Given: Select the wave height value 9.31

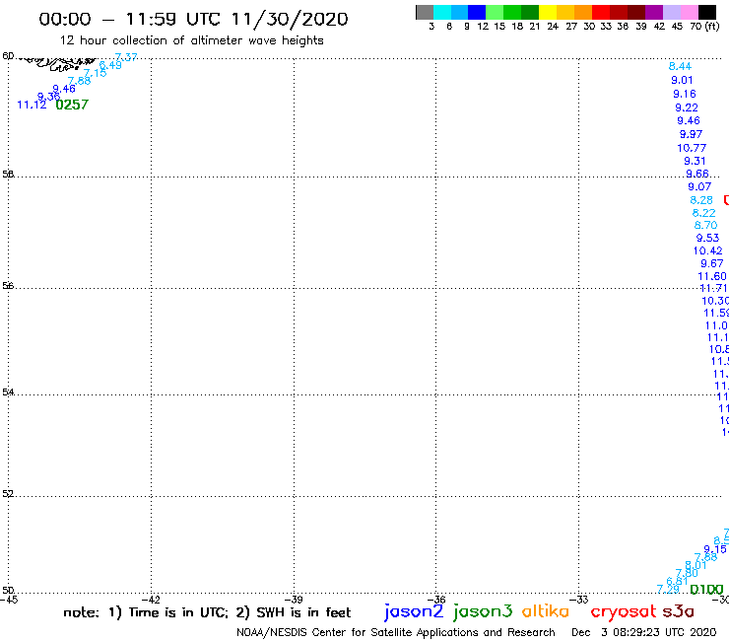Looking at the screenshot, I should (695, 161).
